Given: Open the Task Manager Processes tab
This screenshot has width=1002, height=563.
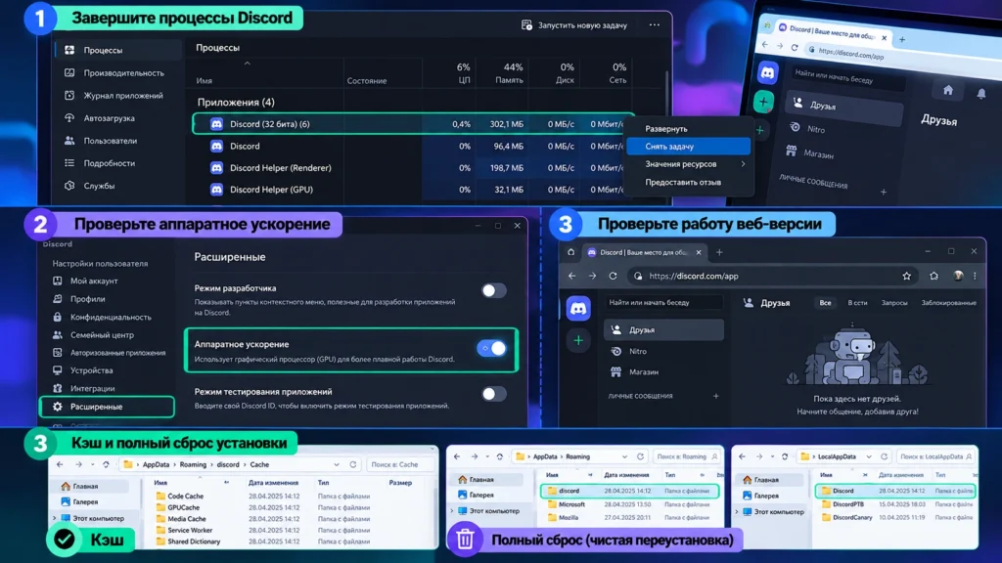Looking at the screenshot, I should pyautogui.click(x=118, y=50).
